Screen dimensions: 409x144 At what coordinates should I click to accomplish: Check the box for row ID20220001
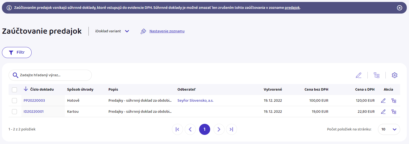(x=14, y=112)
